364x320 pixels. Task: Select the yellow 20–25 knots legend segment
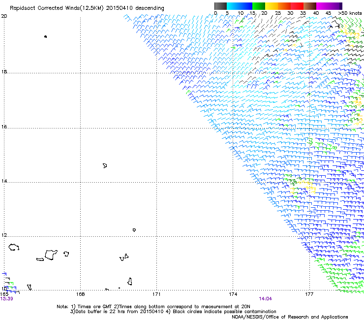pyautogui.click(x=272, y=6)
